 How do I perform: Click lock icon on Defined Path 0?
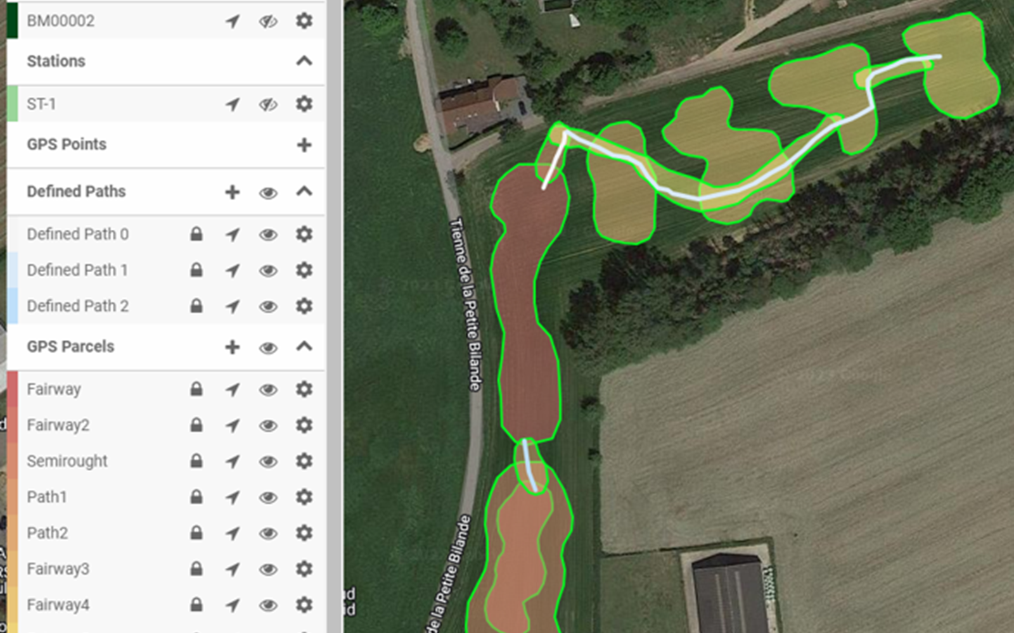click(x=196, y=234)
